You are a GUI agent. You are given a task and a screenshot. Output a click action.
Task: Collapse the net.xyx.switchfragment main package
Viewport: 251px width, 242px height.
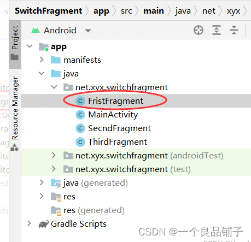54,87
